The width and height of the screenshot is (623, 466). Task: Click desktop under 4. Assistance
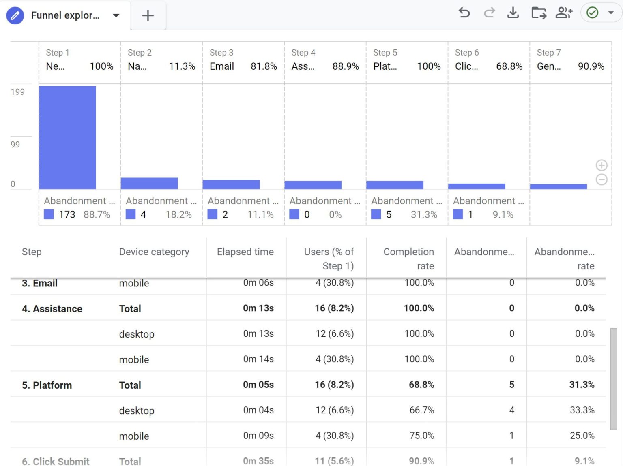[137, 334]
